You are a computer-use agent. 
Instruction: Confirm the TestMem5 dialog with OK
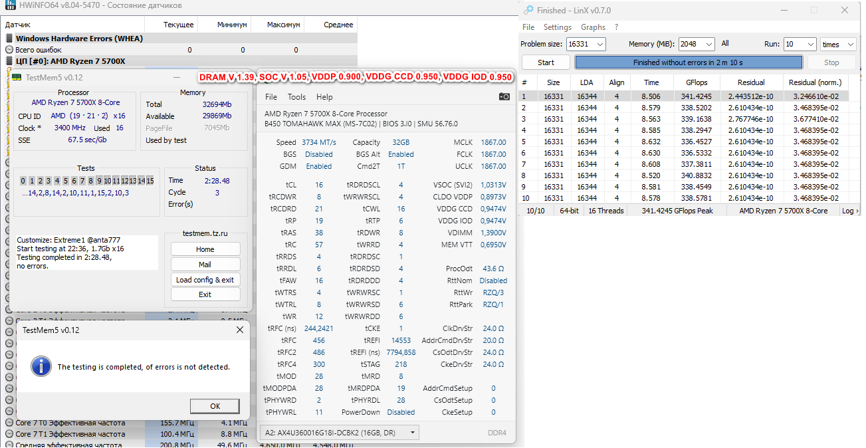[215, 406]
